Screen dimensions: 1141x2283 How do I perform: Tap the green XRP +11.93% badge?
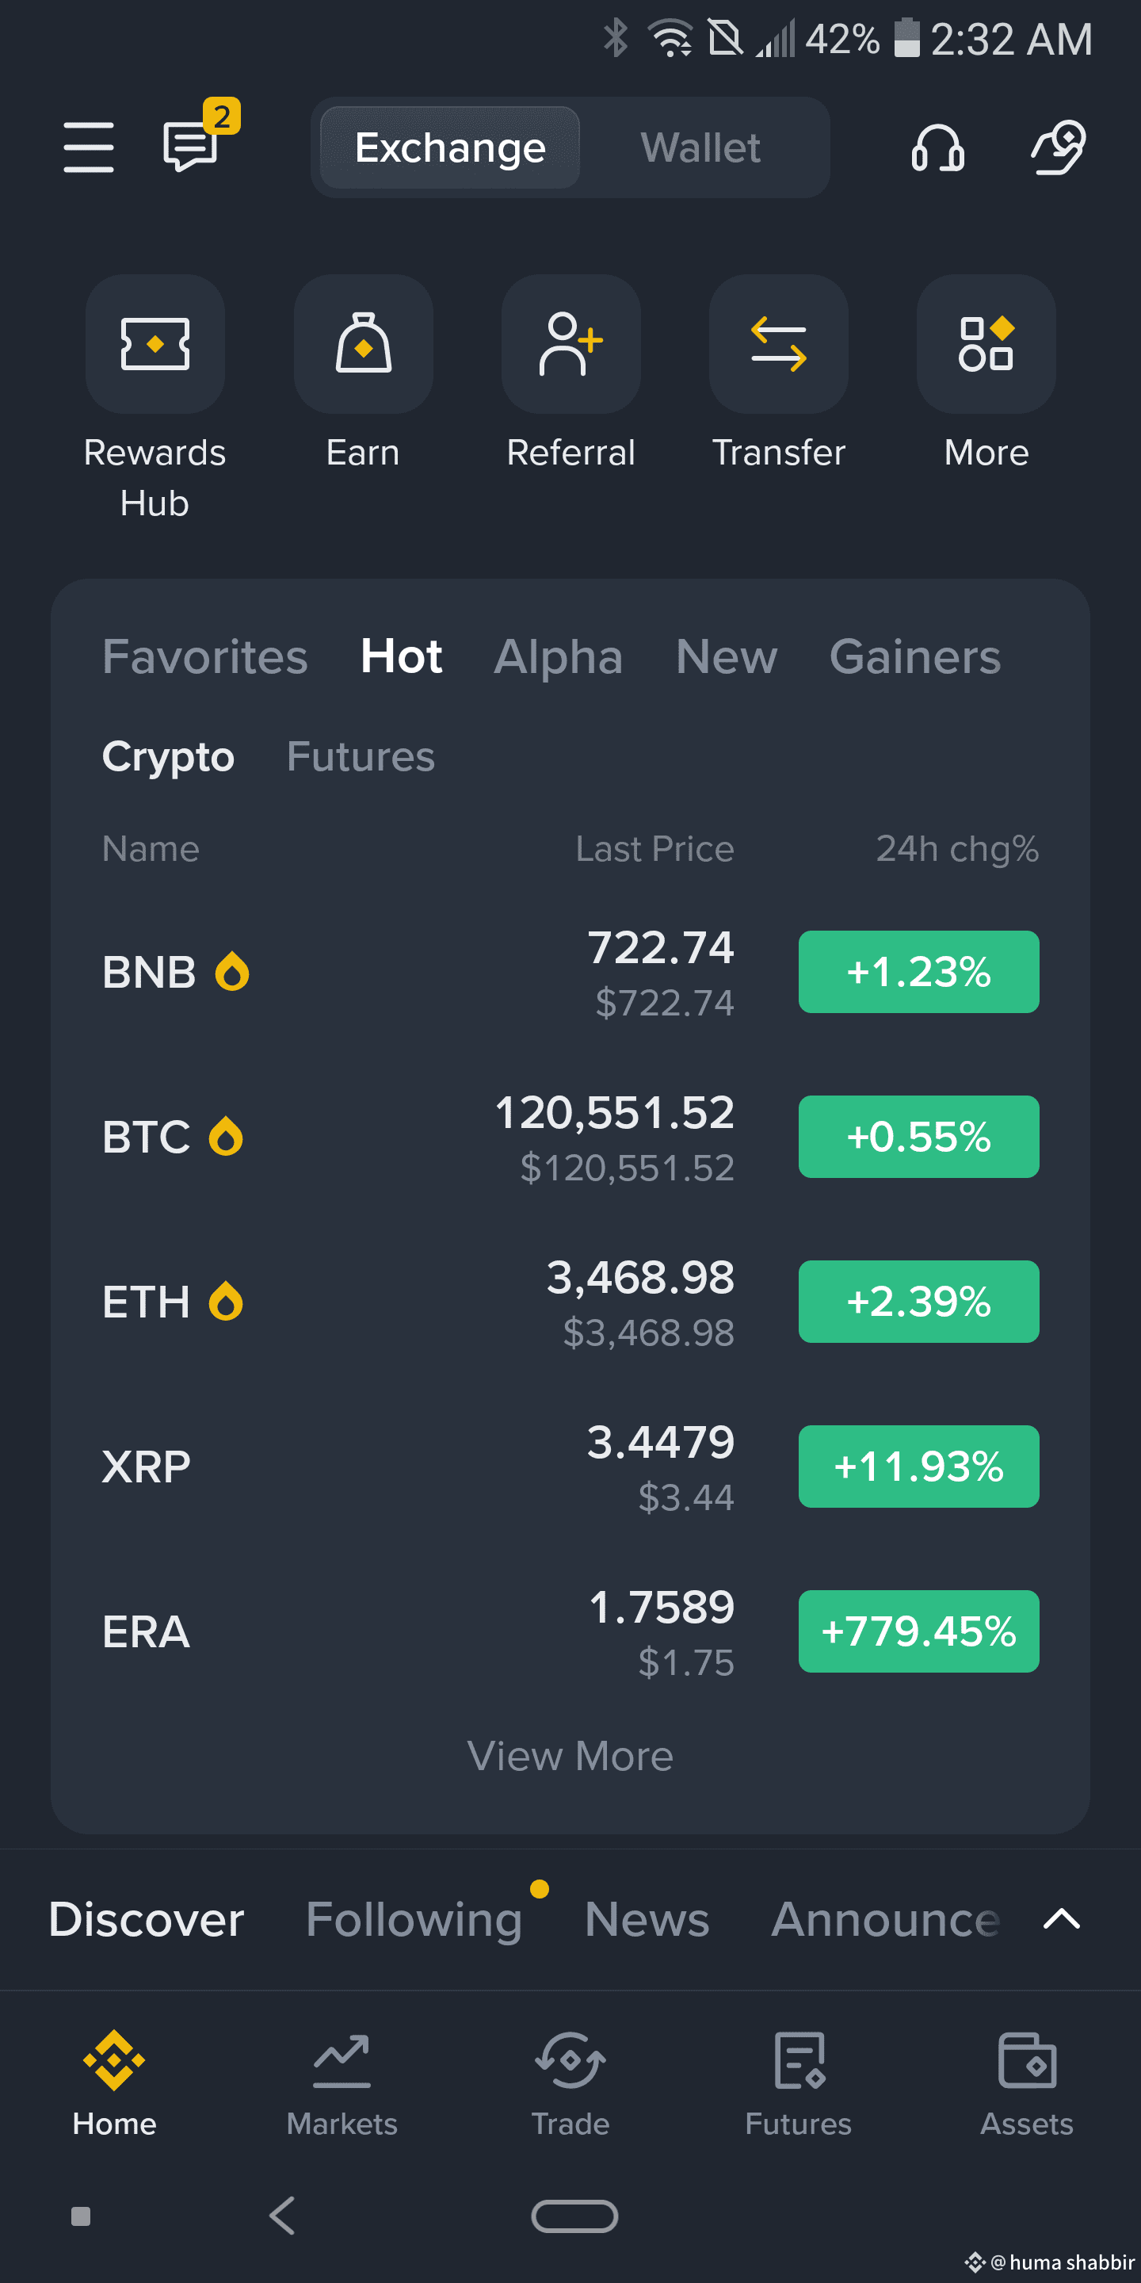[918, 1467]
